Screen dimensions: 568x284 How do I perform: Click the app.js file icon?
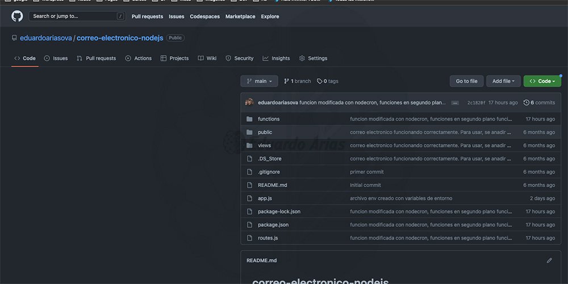249,198
